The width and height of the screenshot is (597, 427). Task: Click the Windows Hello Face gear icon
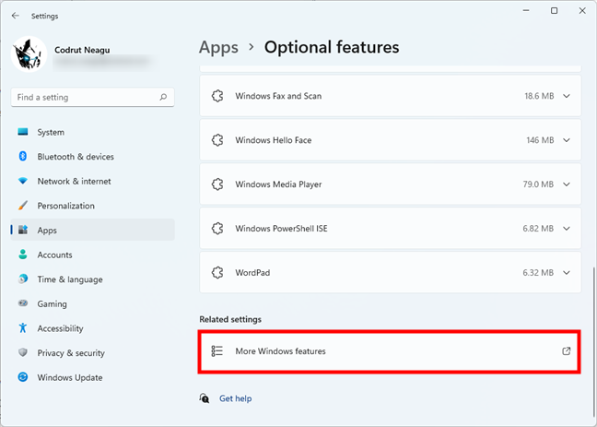[217, 140]
